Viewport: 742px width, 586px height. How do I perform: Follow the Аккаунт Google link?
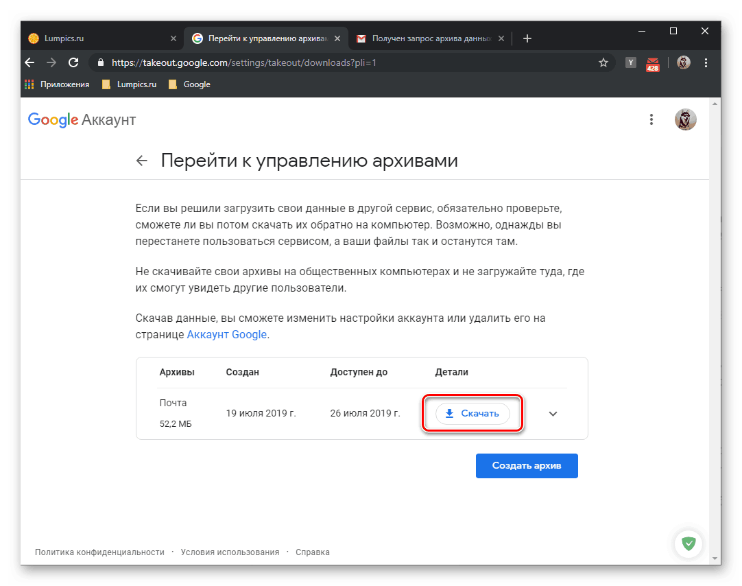pyautogui.click(x=227, y=335)
